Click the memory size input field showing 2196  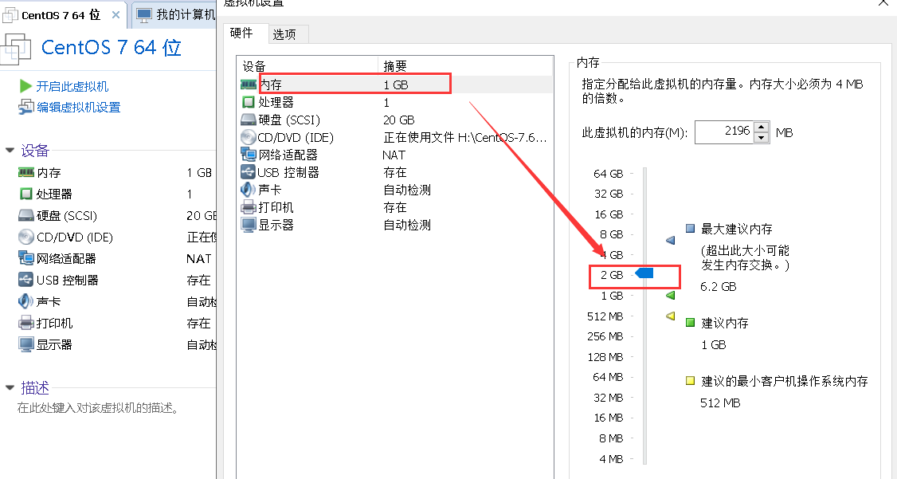tap(725, 132)
